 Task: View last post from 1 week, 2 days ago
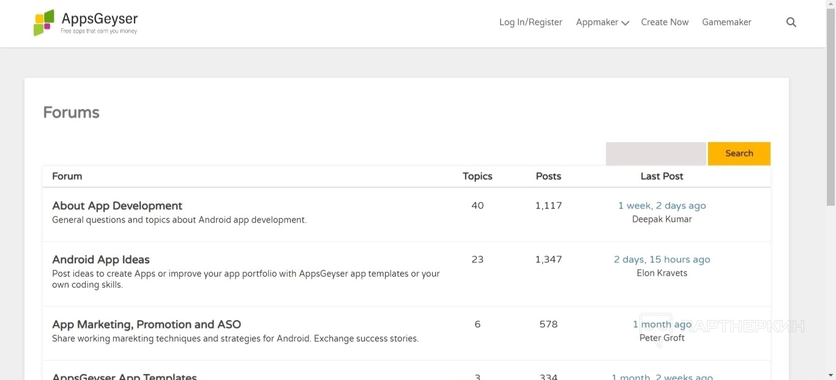point(662,206)
